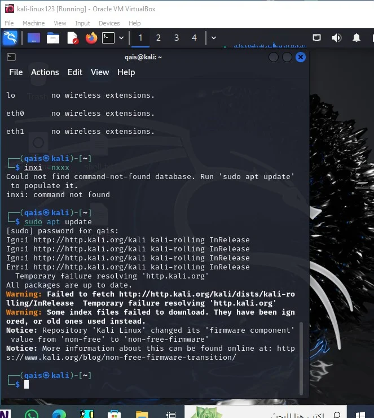Close the qais@kali terminal window
The width and height of the screenshot is (374, 418).
301,57
